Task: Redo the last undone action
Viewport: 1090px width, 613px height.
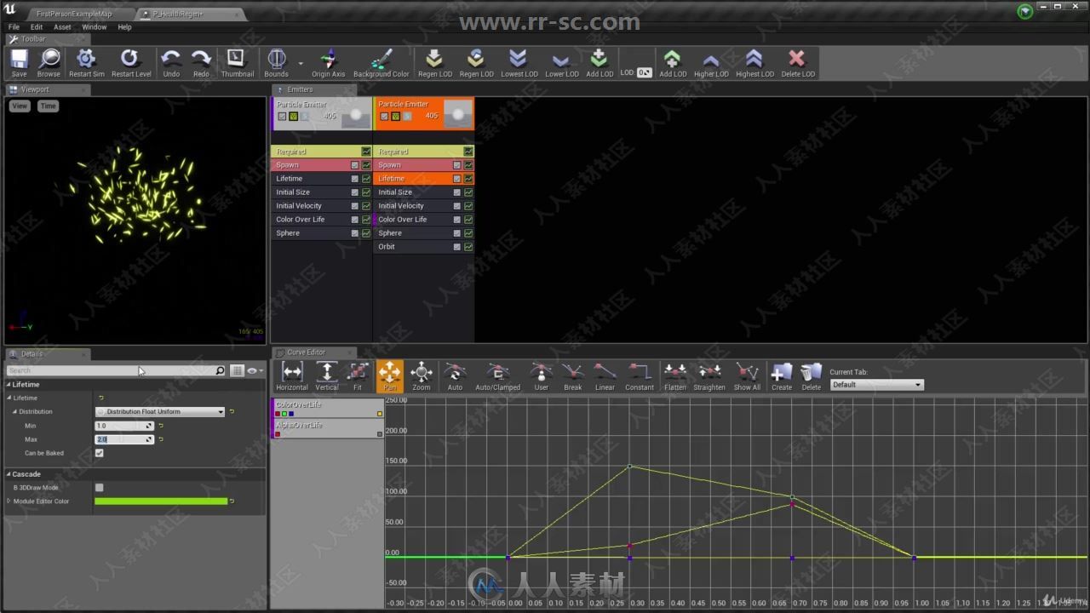Action: pos(201,63)
